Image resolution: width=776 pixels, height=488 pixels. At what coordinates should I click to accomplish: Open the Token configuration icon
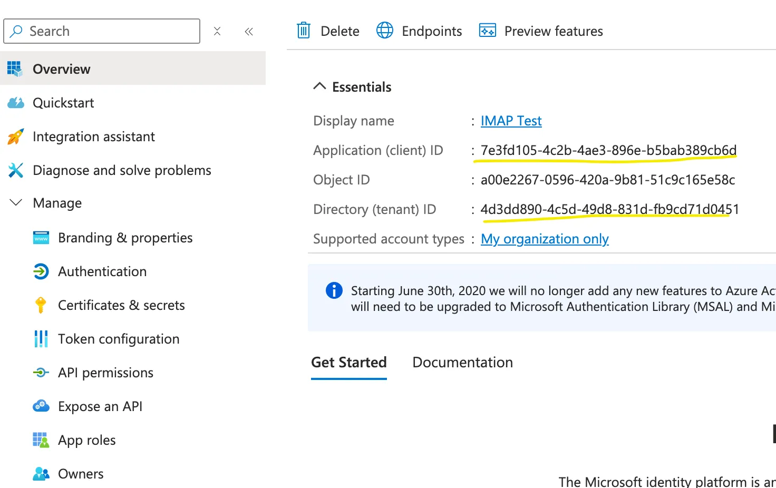(x=41, y=339)
